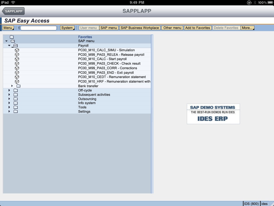
Task: Select PC00_M99_PA03_END - Exit payroll row
Action: 77,73
